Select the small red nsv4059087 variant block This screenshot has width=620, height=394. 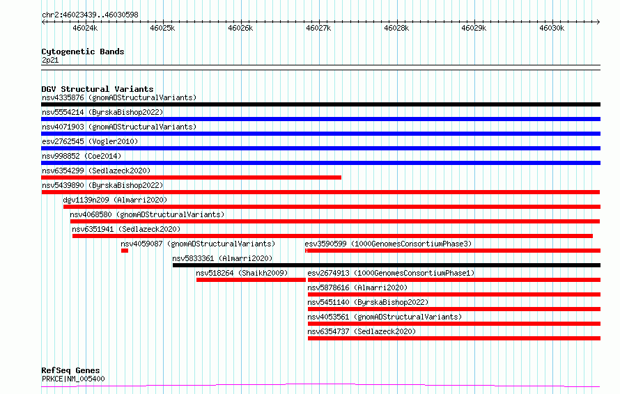click(x=125, y=251)
